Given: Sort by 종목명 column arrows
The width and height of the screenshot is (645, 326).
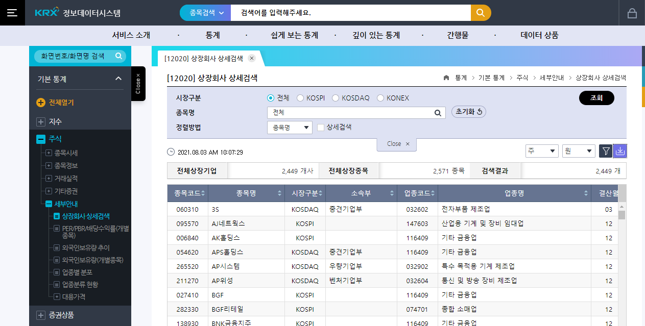Looking at the screenshot, I should 279,193.
